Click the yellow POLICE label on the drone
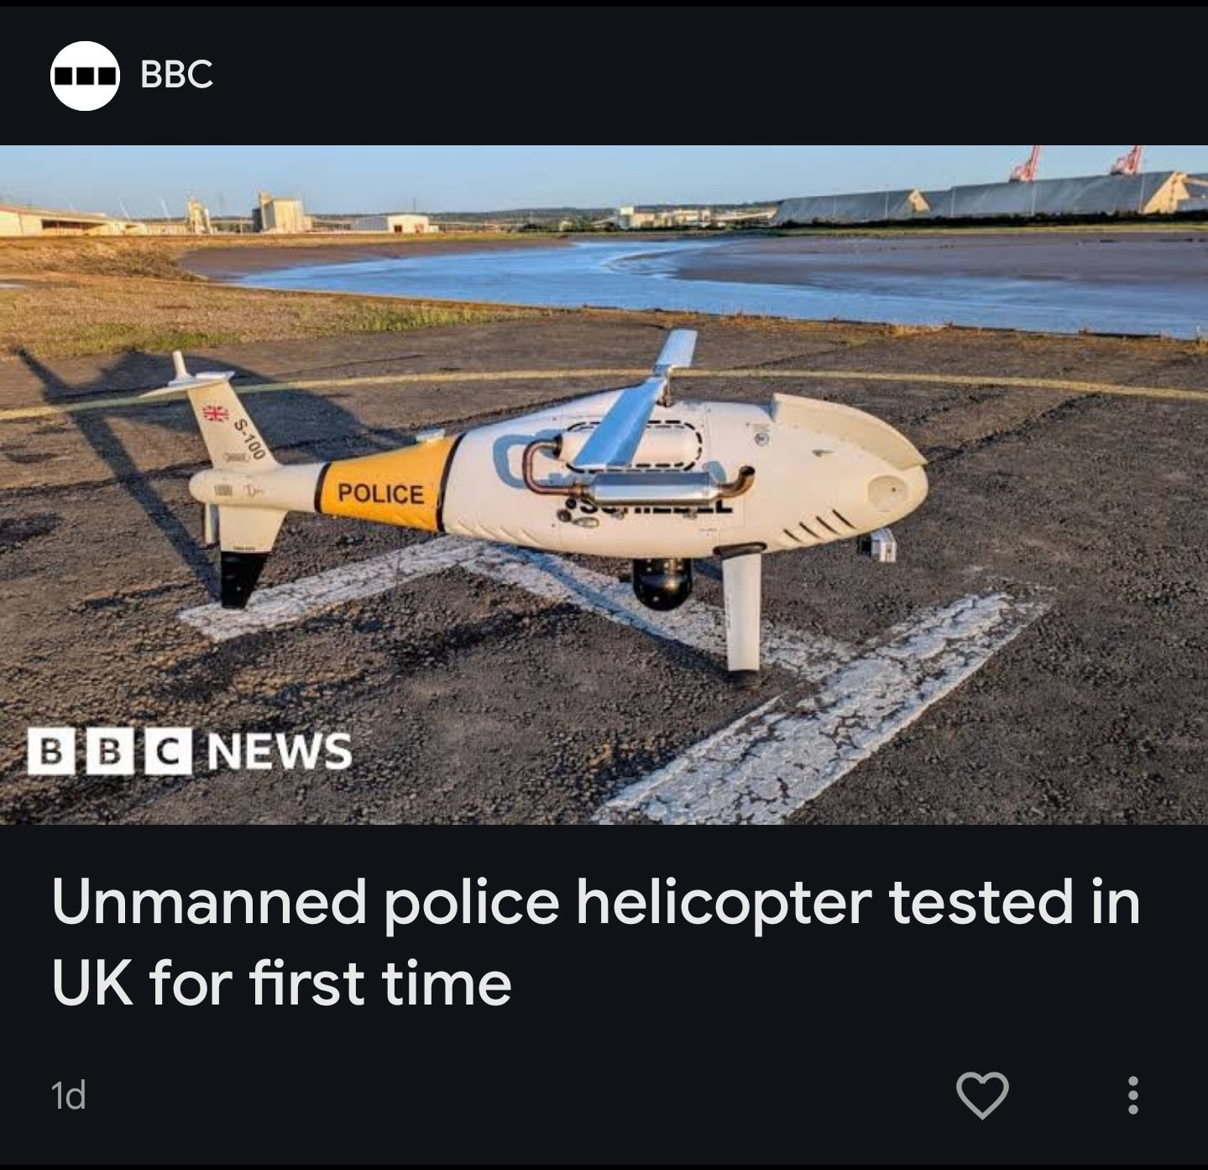Image resolution: width=1208 pixels, height=1170 pixels. (x=381, y=493)
